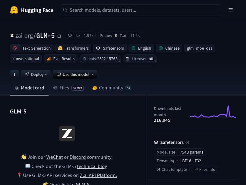Click the Eval Results tag
246x185 pixels.
tap(61, 59)
